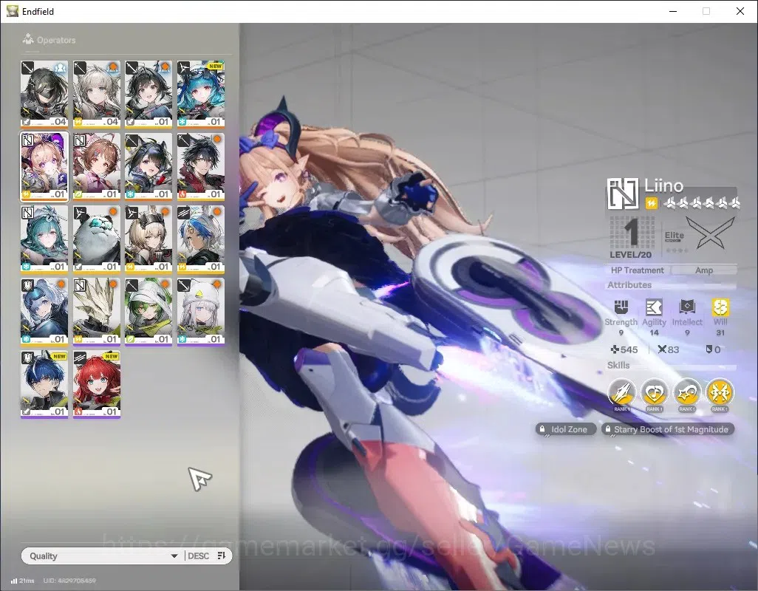Screen dimensions: 758x591
Task: Click the Attributes section header
Action: click(629, 284)
